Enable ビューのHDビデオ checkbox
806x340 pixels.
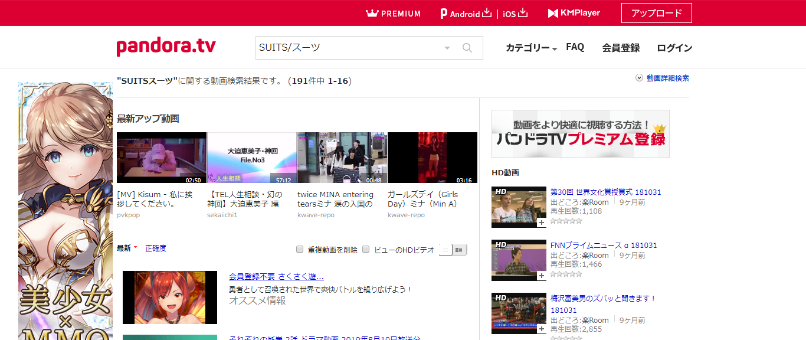click(x=366, y=249)
